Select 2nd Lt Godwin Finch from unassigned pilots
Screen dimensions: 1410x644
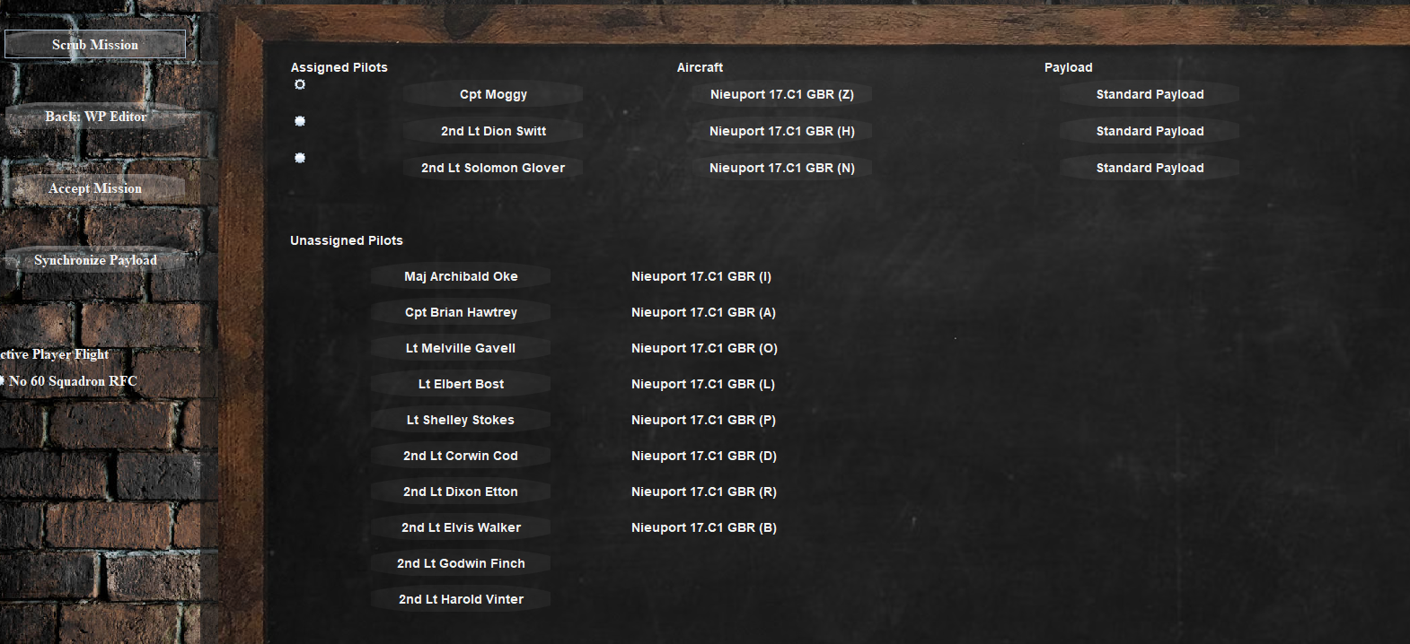pos(461,563)
